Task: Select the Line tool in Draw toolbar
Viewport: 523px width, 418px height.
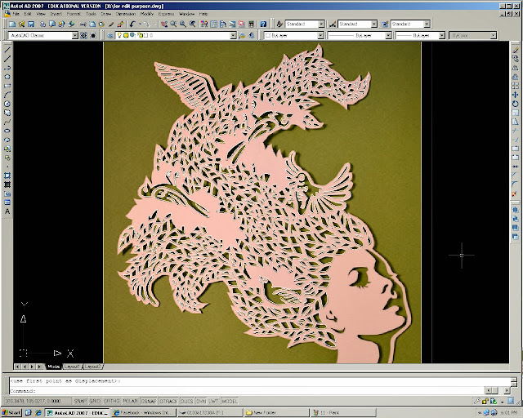Action: pos(7,50)
